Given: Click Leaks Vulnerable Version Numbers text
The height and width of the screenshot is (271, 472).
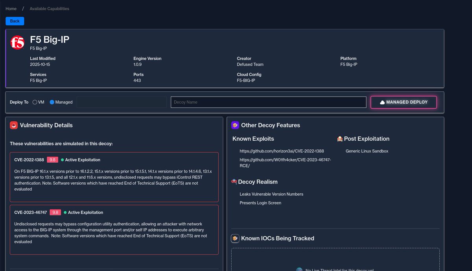Looking at the screenshot, I should click(x=271, y=194).
